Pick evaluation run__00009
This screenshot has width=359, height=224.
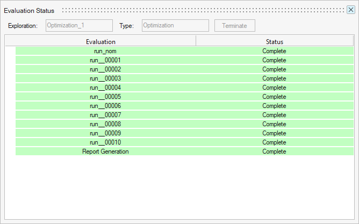(105, 133)
